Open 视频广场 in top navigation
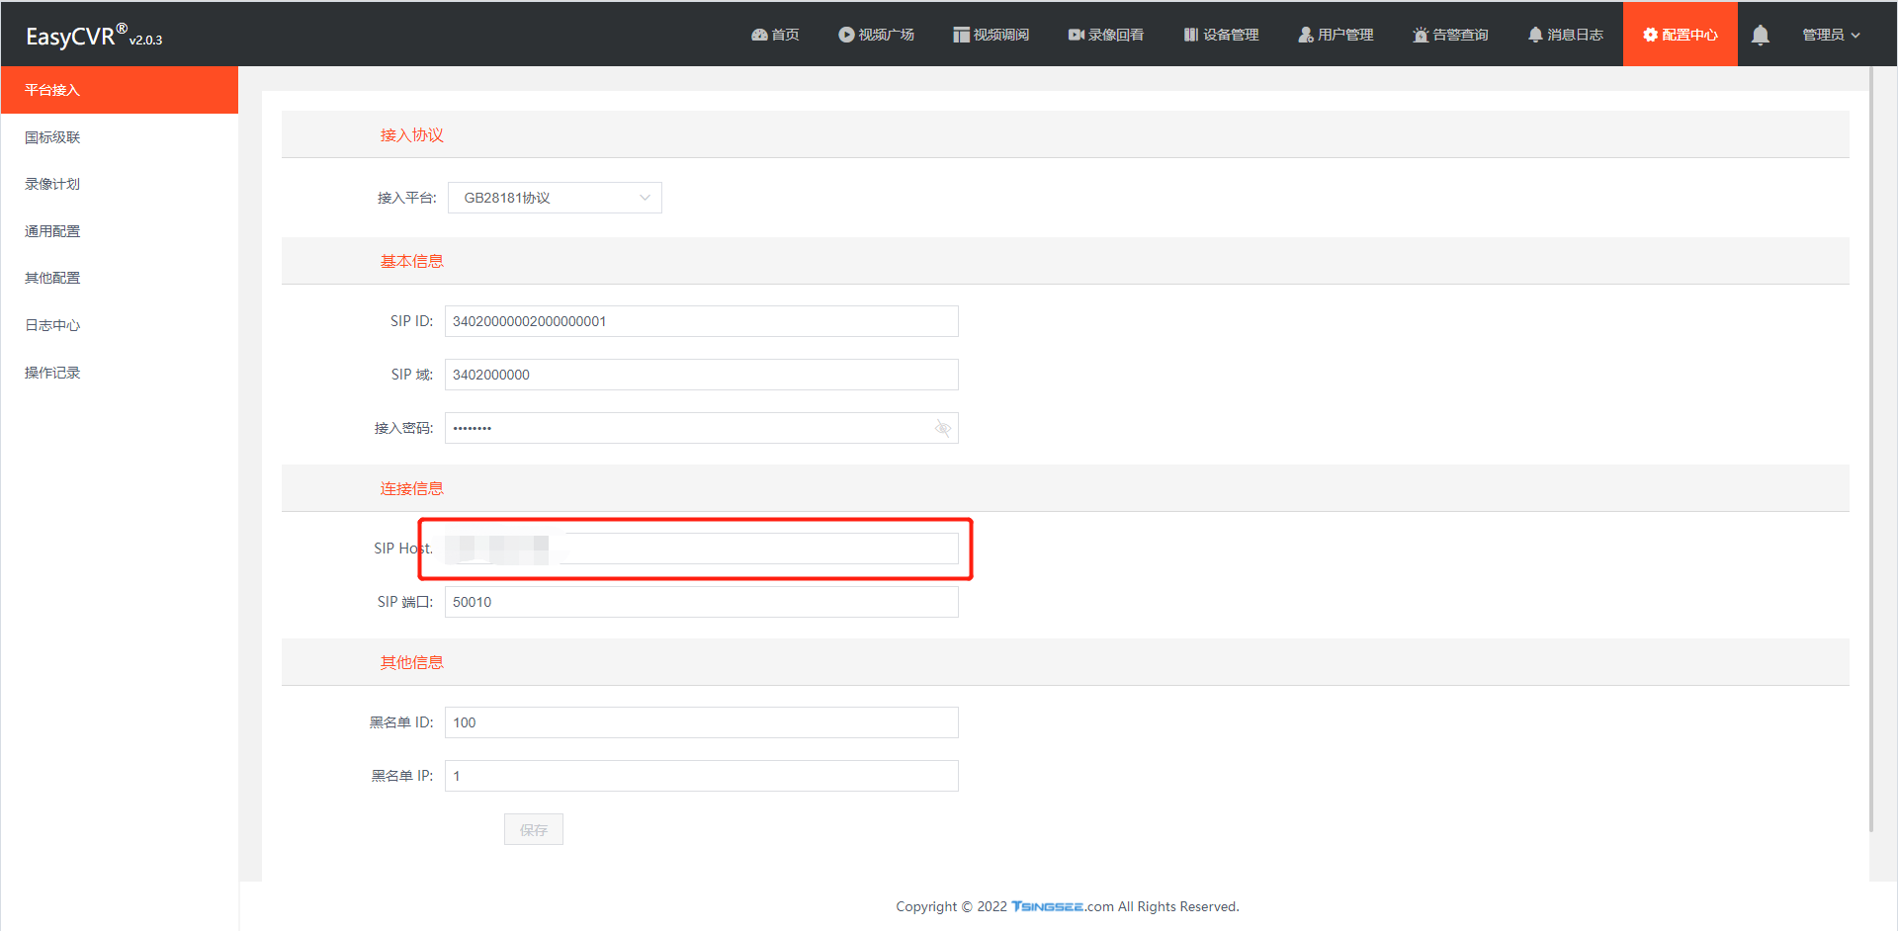 point(876,35)
